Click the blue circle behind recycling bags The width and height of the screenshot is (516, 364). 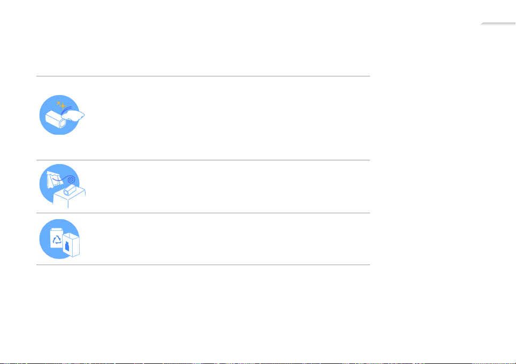pyautogui.click(x=59, y=239)
